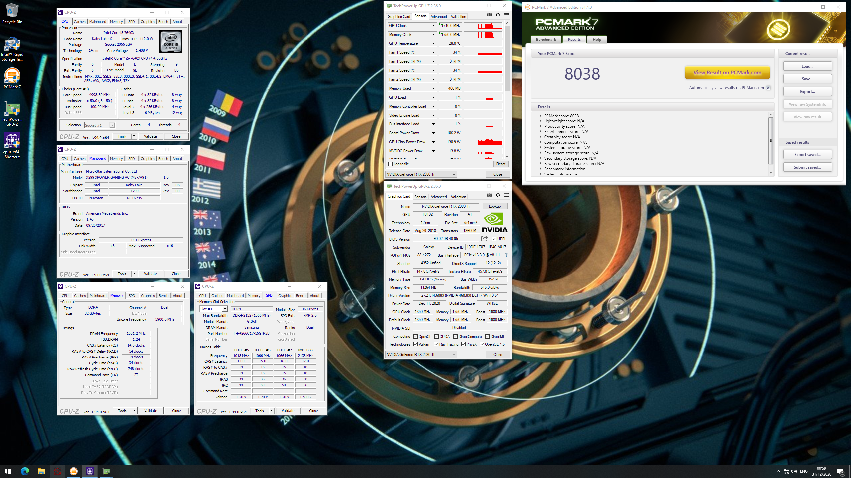The image size is (851, 478).
Task: Click the Intel Core i5 logo in CPU-Z
Action: click(x=171, y=41)
